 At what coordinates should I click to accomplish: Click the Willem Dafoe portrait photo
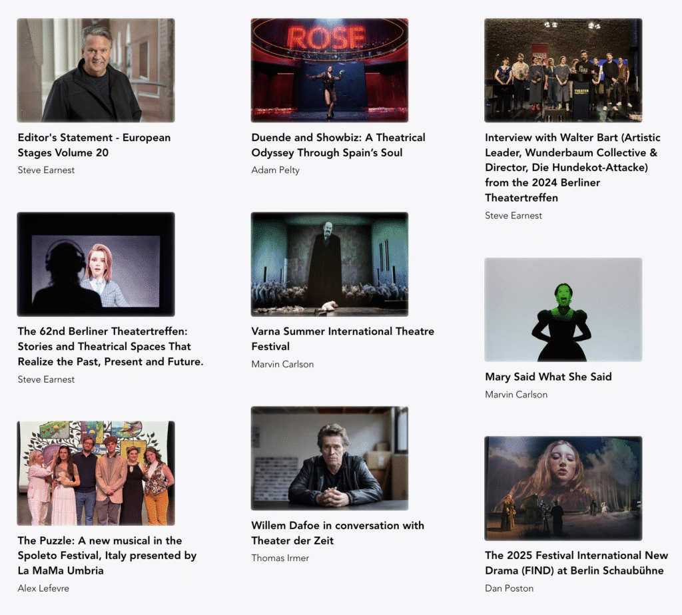329,458
